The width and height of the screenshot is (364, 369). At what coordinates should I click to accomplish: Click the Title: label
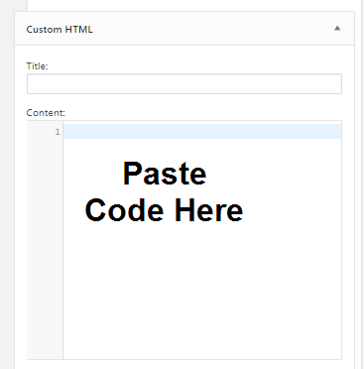click(x=37, y=66)
